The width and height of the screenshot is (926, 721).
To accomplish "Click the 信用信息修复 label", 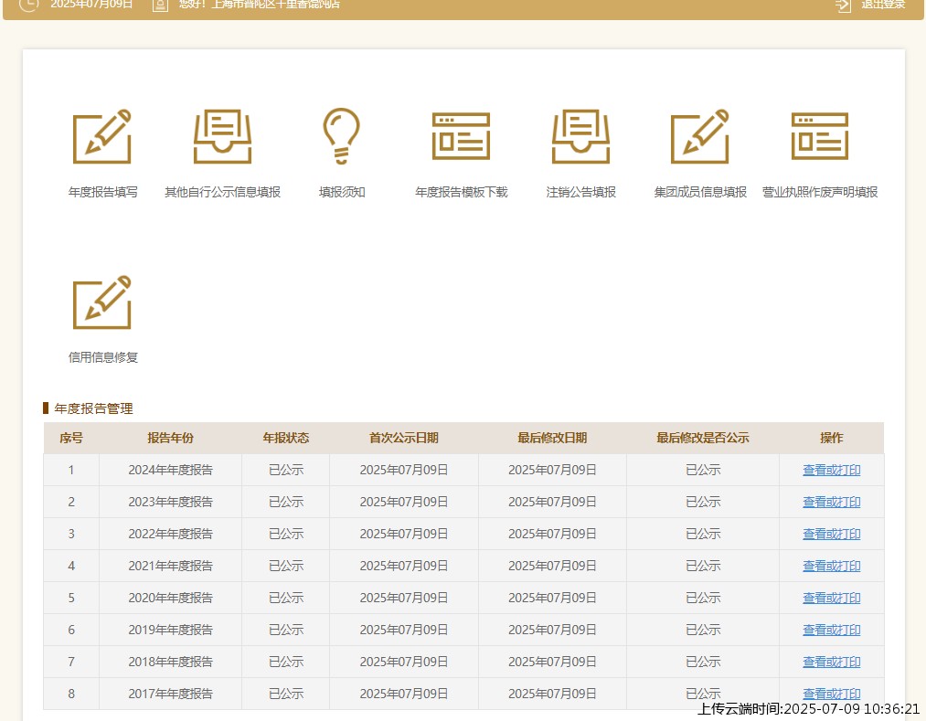I will click(102, 357).
